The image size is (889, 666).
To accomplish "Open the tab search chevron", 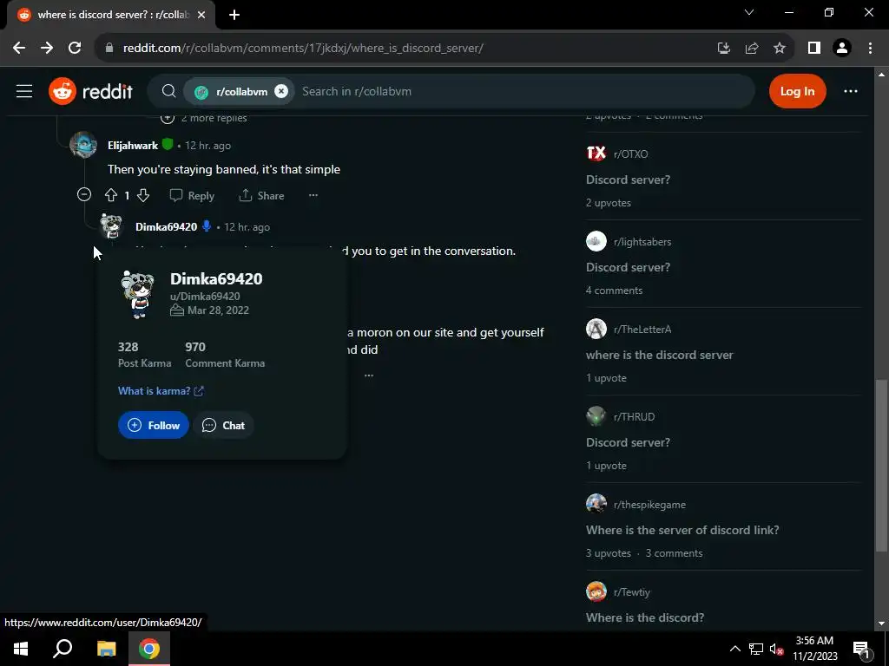I will [x=749, y=12].
